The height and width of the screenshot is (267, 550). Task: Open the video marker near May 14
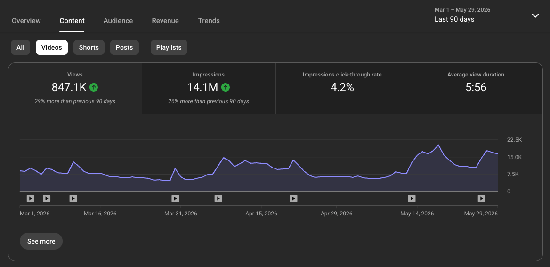point(412,198)
